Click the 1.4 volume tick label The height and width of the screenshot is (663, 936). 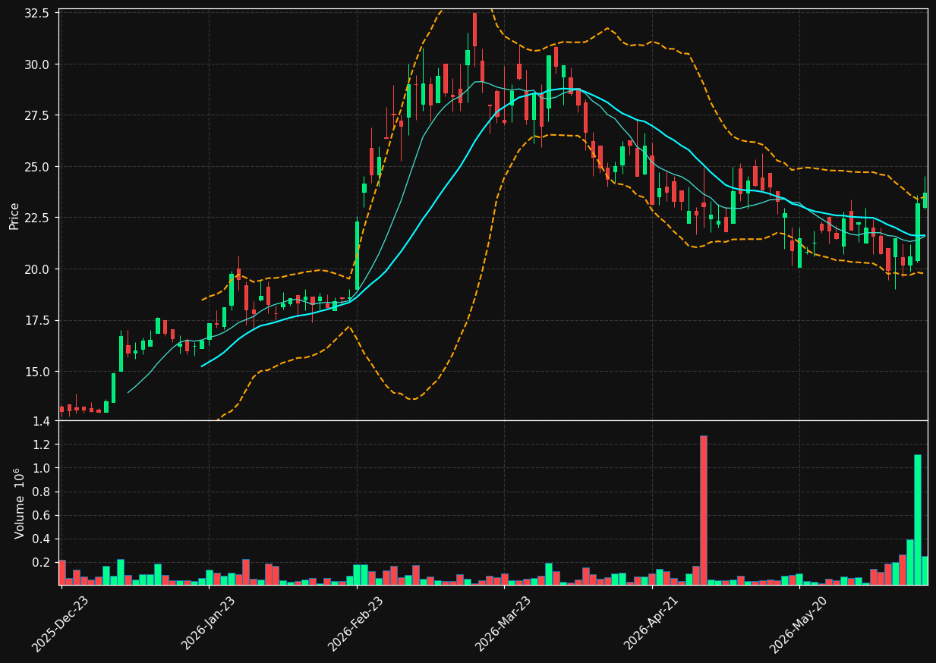point(41,420)
